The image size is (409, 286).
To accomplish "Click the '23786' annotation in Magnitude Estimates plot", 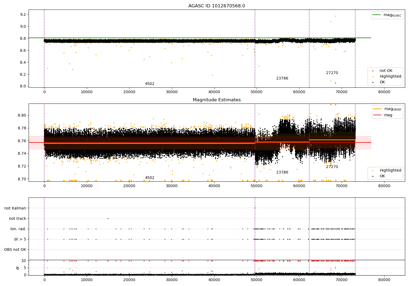I will point(282,172).
